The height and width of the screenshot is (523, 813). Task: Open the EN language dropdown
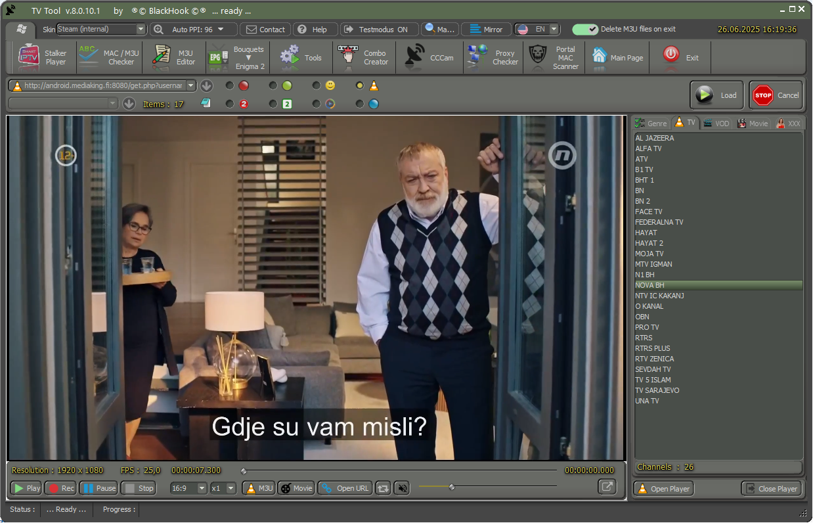click(x=554, y=29)
